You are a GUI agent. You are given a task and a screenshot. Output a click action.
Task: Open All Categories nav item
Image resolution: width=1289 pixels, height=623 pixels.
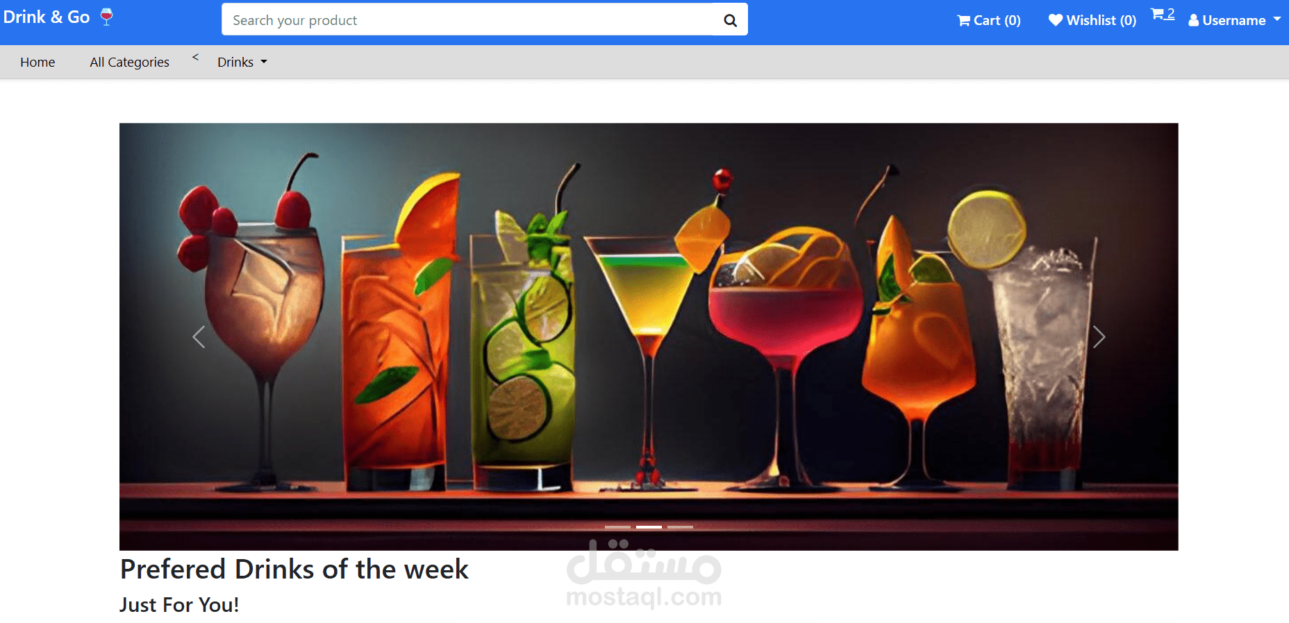tap(129, 63)
